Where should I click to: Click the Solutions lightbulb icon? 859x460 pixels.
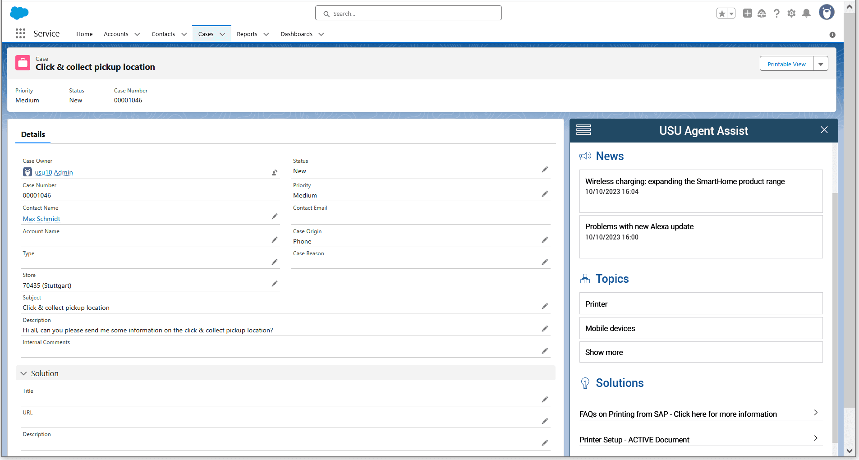[585, 383]
